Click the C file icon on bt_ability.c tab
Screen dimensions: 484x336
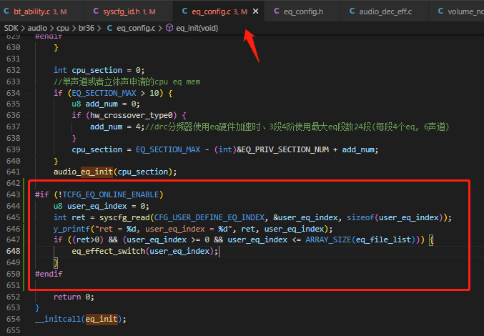pos(6,11)
